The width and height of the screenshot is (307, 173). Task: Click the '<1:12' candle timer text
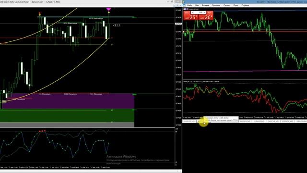(x=117, y=25)
